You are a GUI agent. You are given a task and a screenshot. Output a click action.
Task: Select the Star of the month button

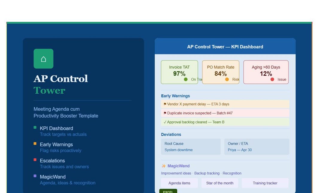(220, 183)
